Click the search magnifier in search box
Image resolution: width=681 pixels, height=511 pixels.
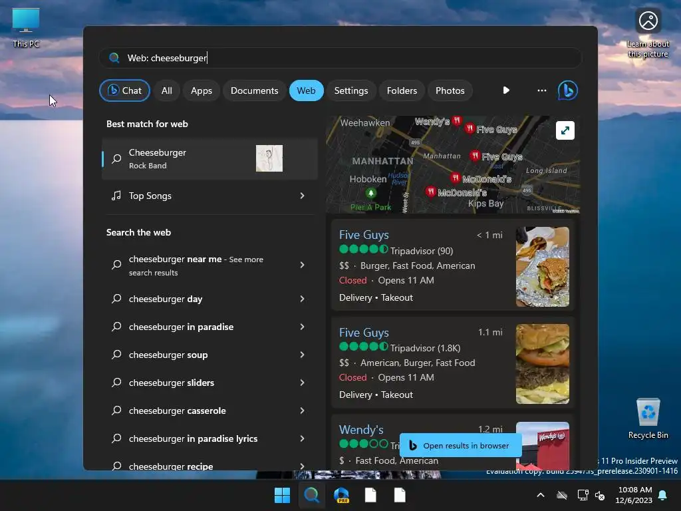[x=114, y=58]
